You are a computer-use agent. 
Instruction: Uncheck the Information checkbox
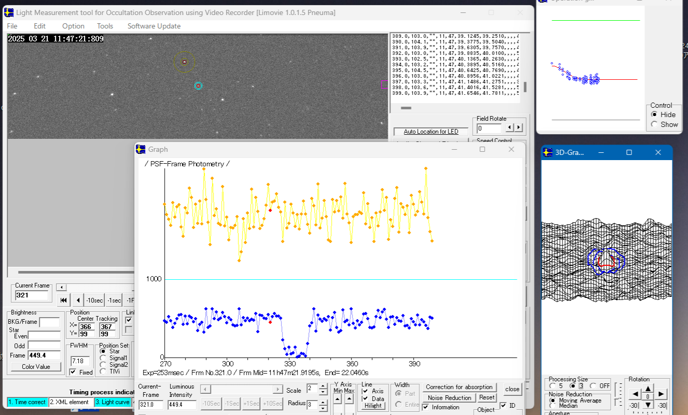[426, 407]
